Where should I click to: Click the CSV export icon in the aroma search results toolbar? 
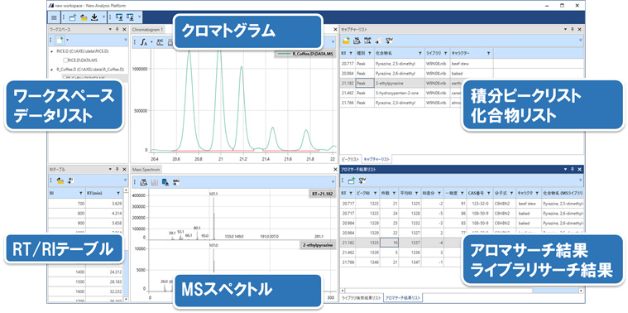tap(363, 181)
